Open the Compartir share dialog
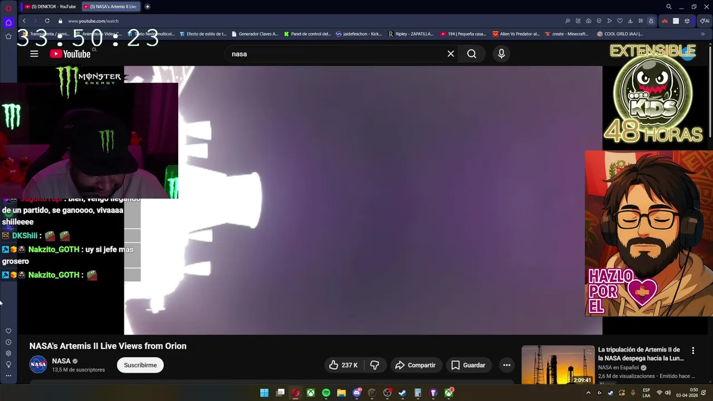The width and height of the screenshot is (713, 401). point(415,365)
